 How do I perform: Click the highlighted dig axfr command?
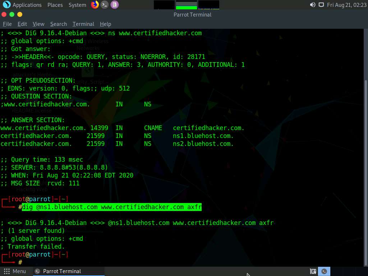coord(112,207)
